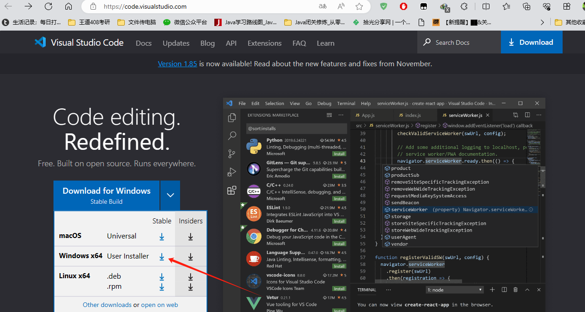Click the 'Linux x64' row label
Screen dimensions: 585x312
pyautogui.click(x=74, y=276)
